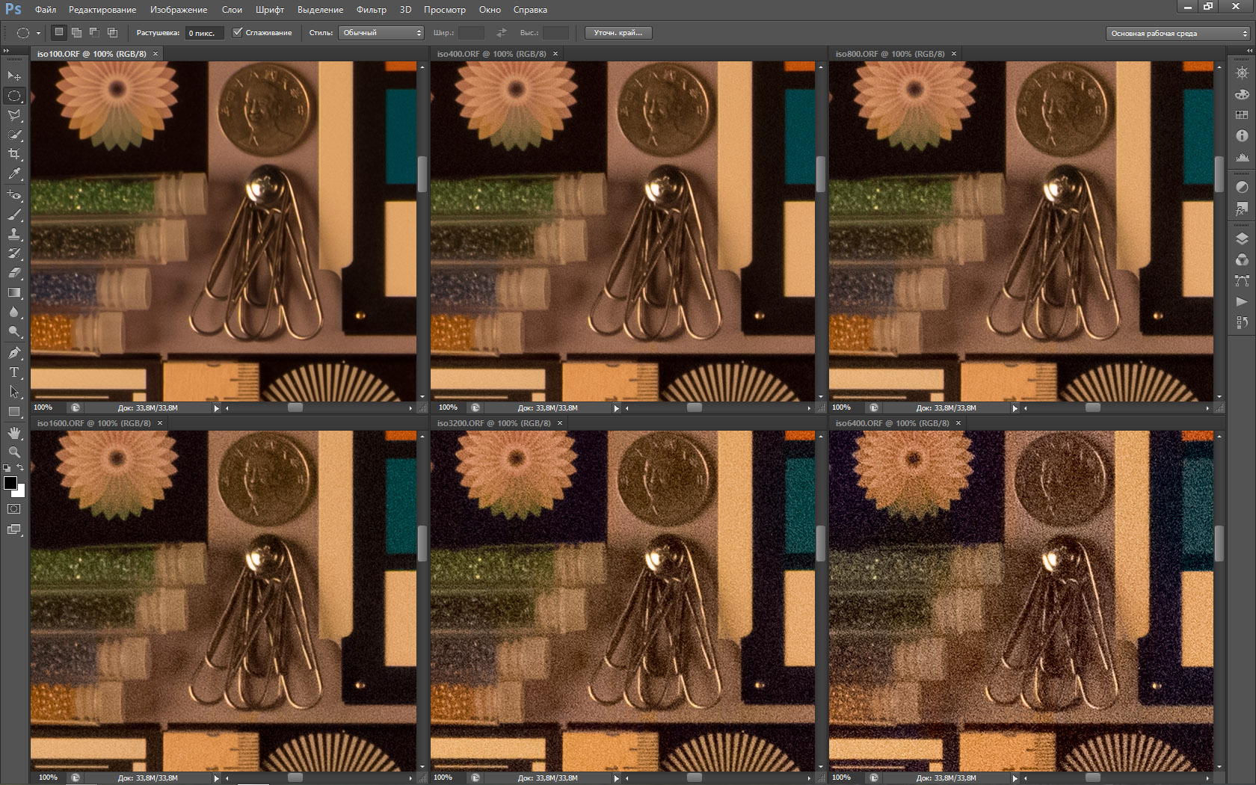This screenshot has width=1256, height=785.
Task: Open the tool preset picker arrow
Action: [x=38, y=33]
